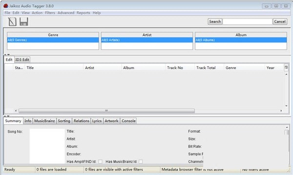
Task: Click the table's scroll up arrow
Action: (286, 74)
